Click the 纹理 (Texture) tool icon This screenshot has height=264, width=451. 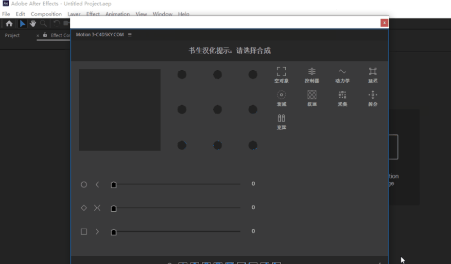click(x=312, y=98)
